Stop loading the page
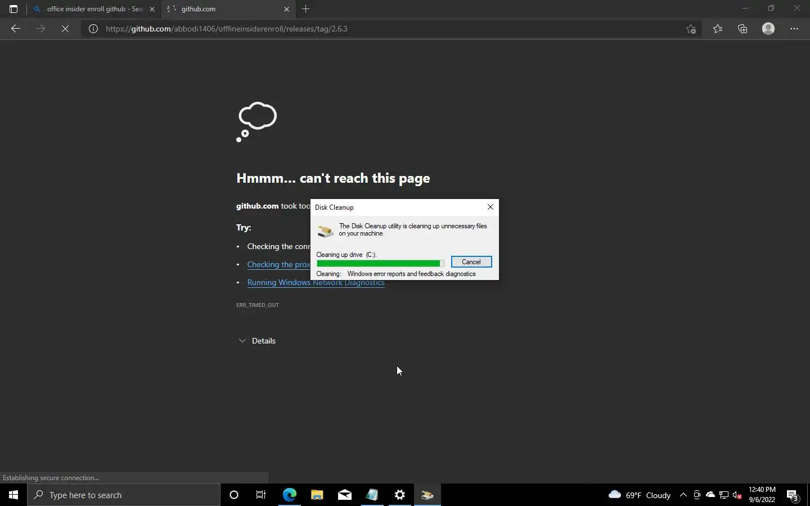 pos(65,29)
